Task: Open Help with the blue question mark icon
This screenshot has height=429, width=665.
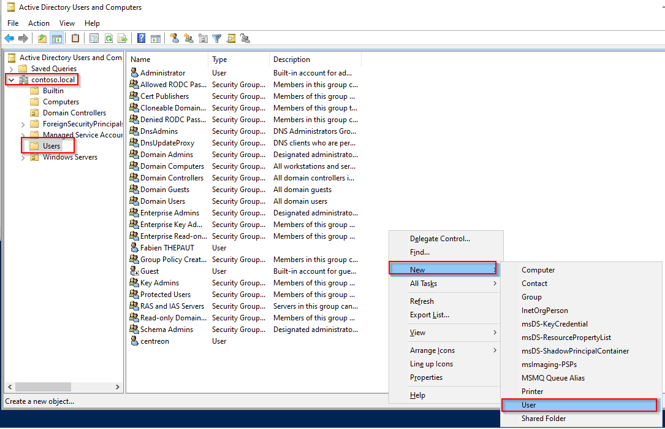Action: click(142, 39)
